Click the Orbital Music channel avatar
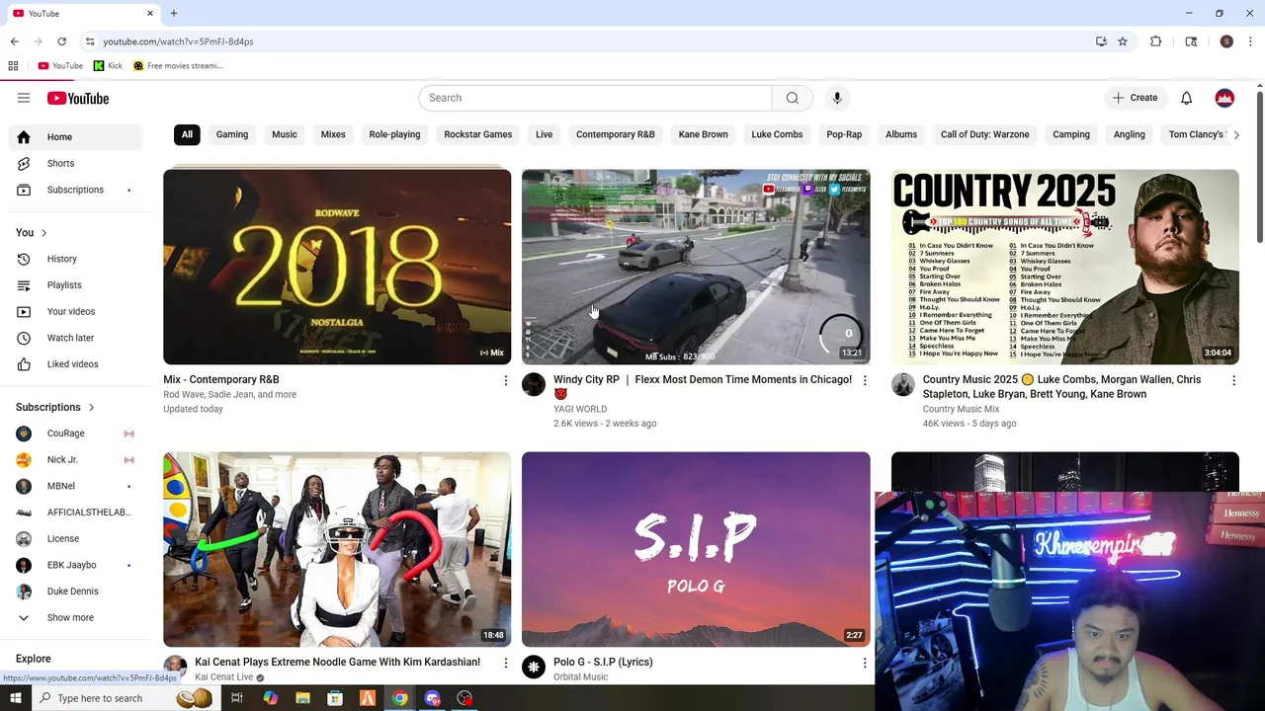1265x711 pixels. click(x=534, y=668)
